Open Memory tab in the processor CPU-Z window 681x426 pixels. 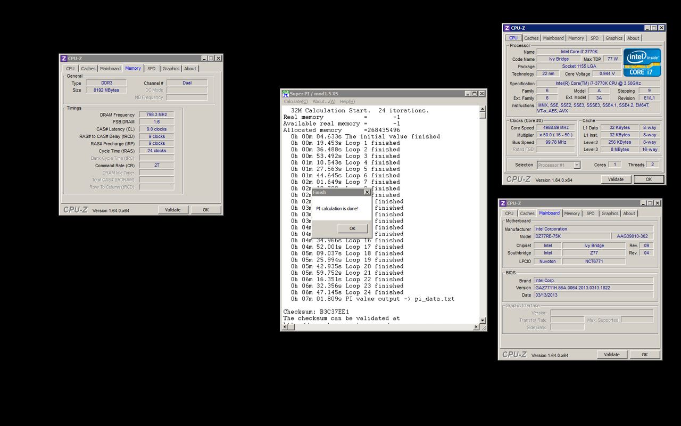point(576,38)
